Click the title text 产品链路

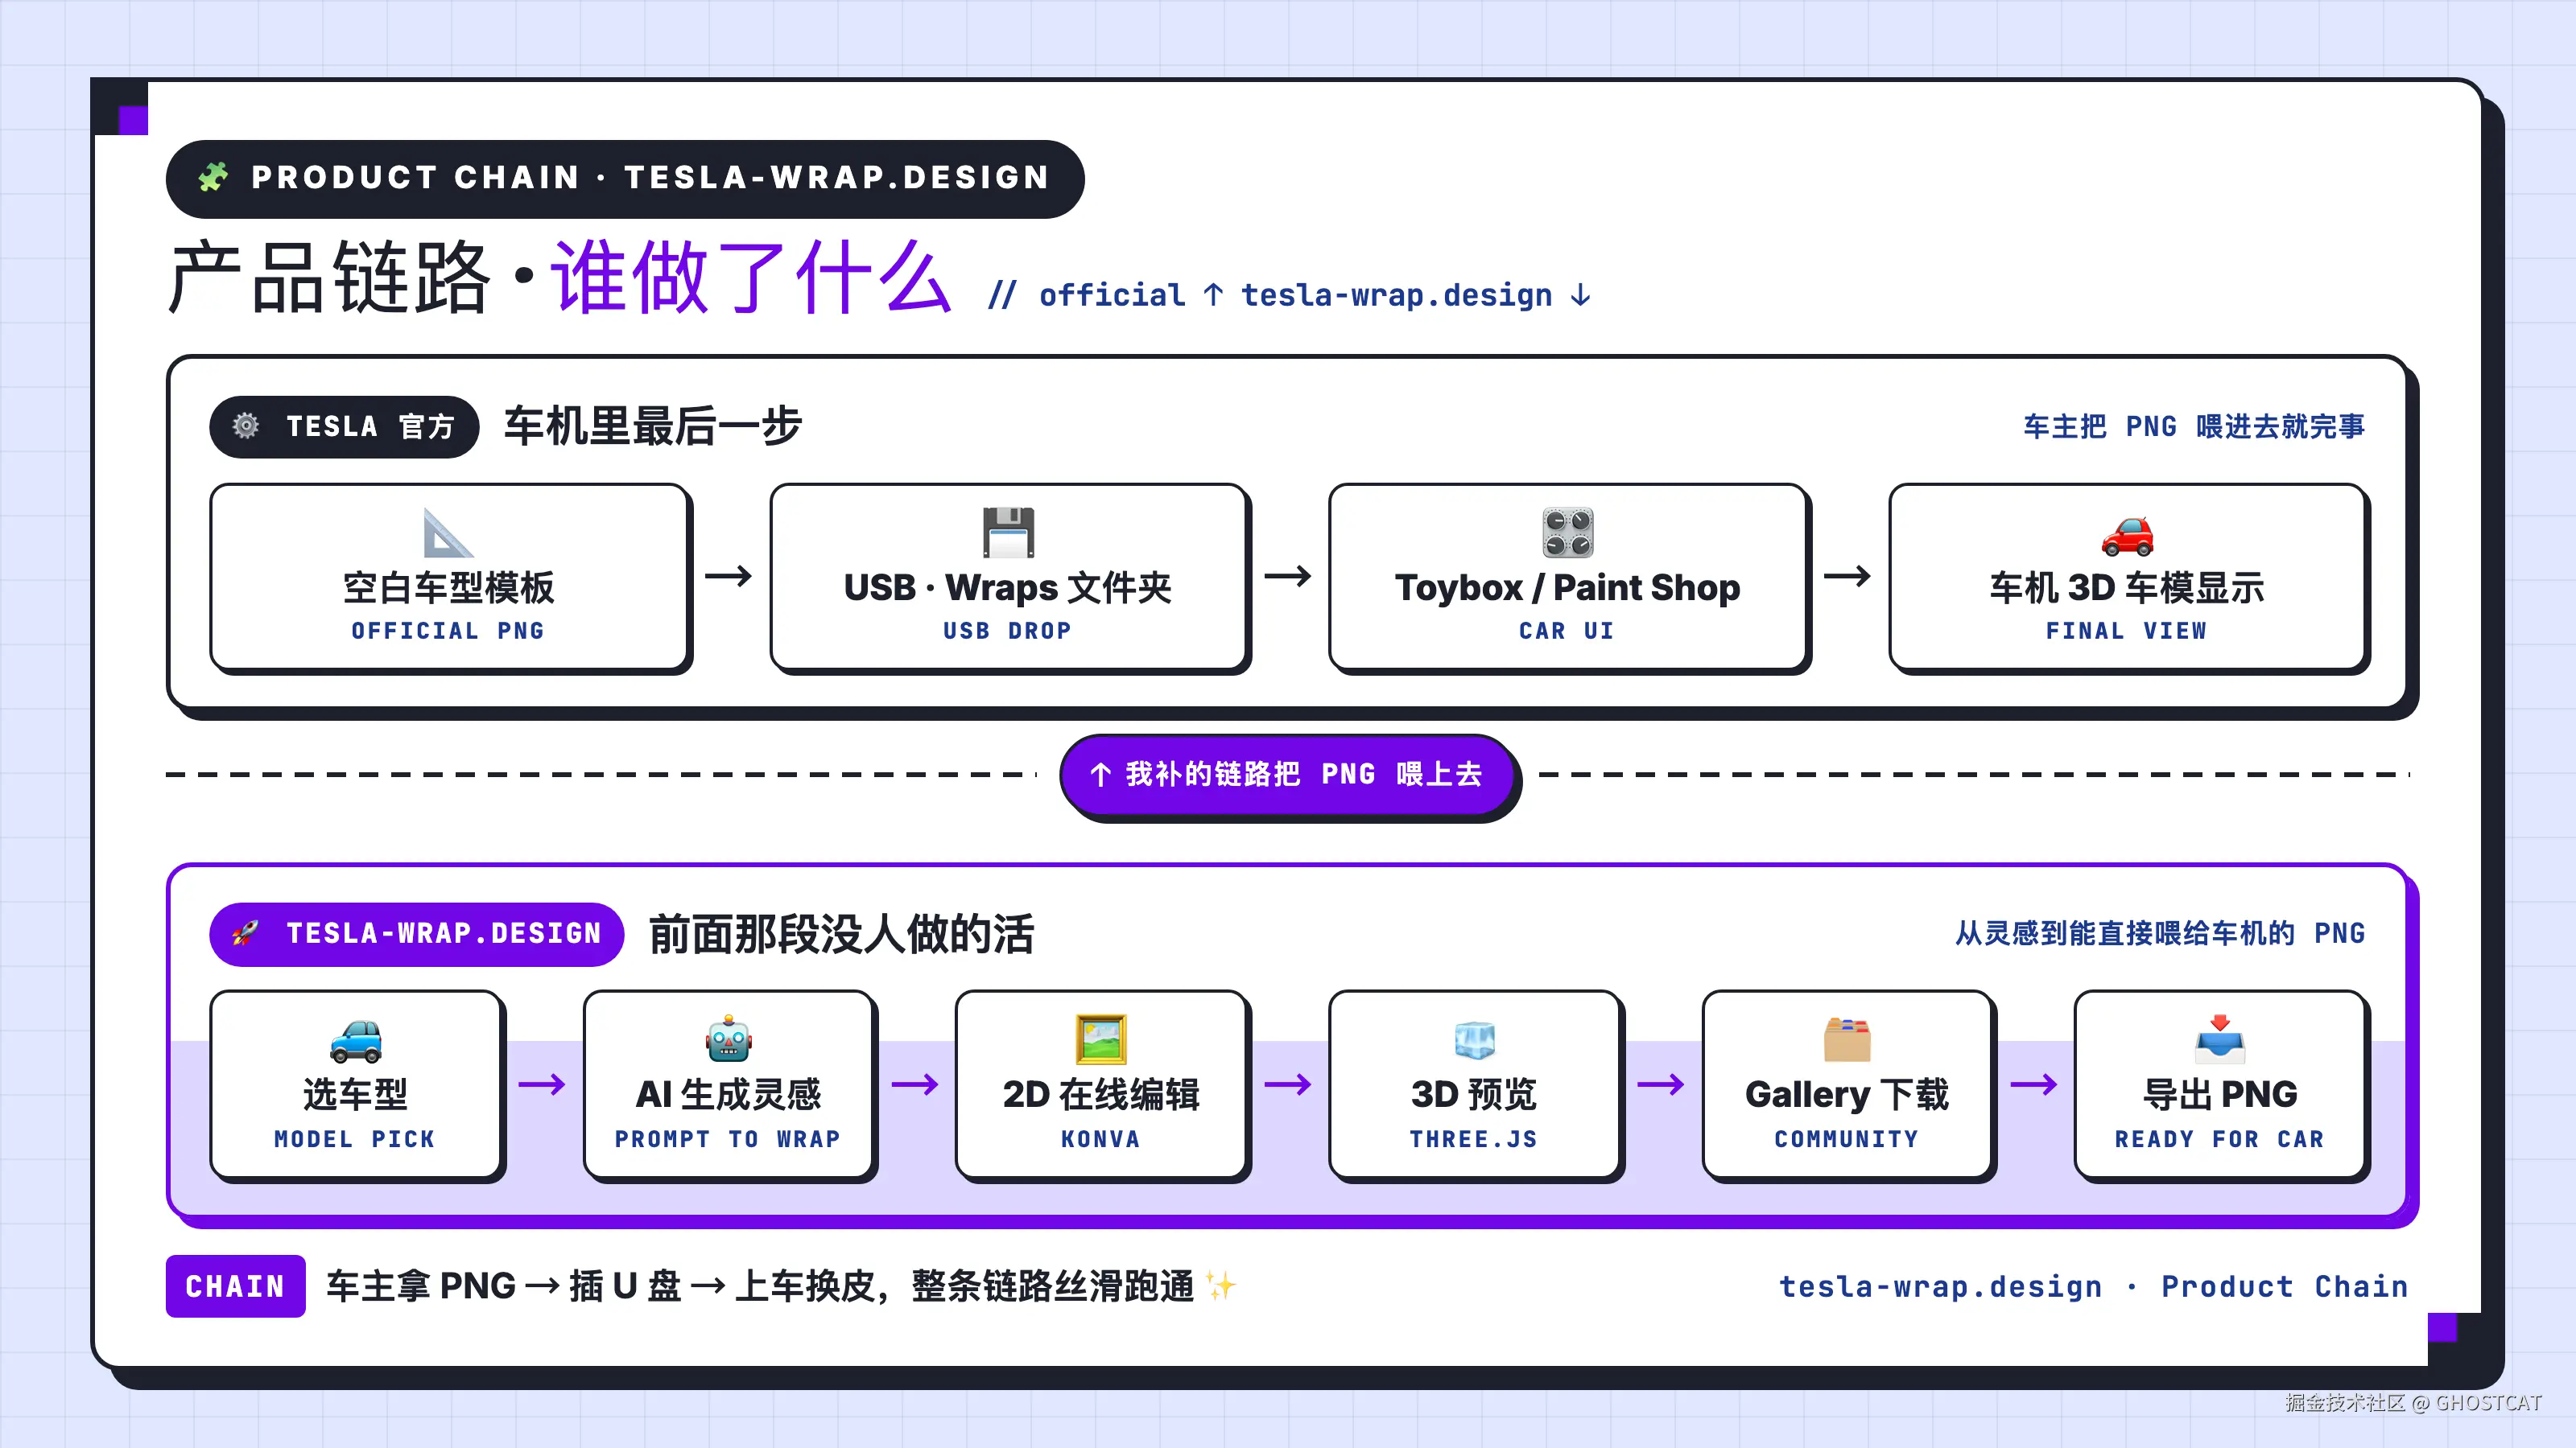coord(331,278)
